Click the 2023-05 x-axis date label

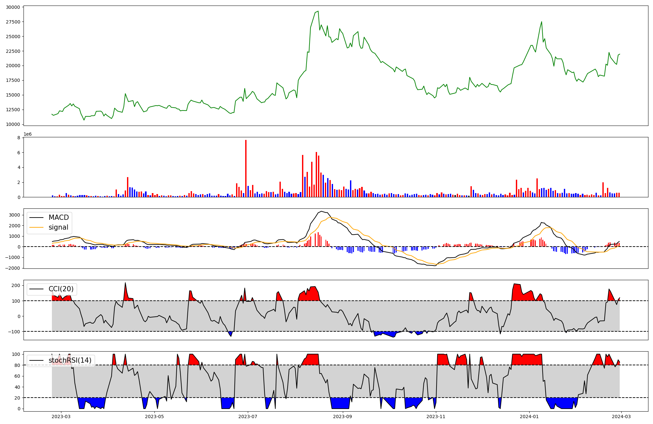154,416
